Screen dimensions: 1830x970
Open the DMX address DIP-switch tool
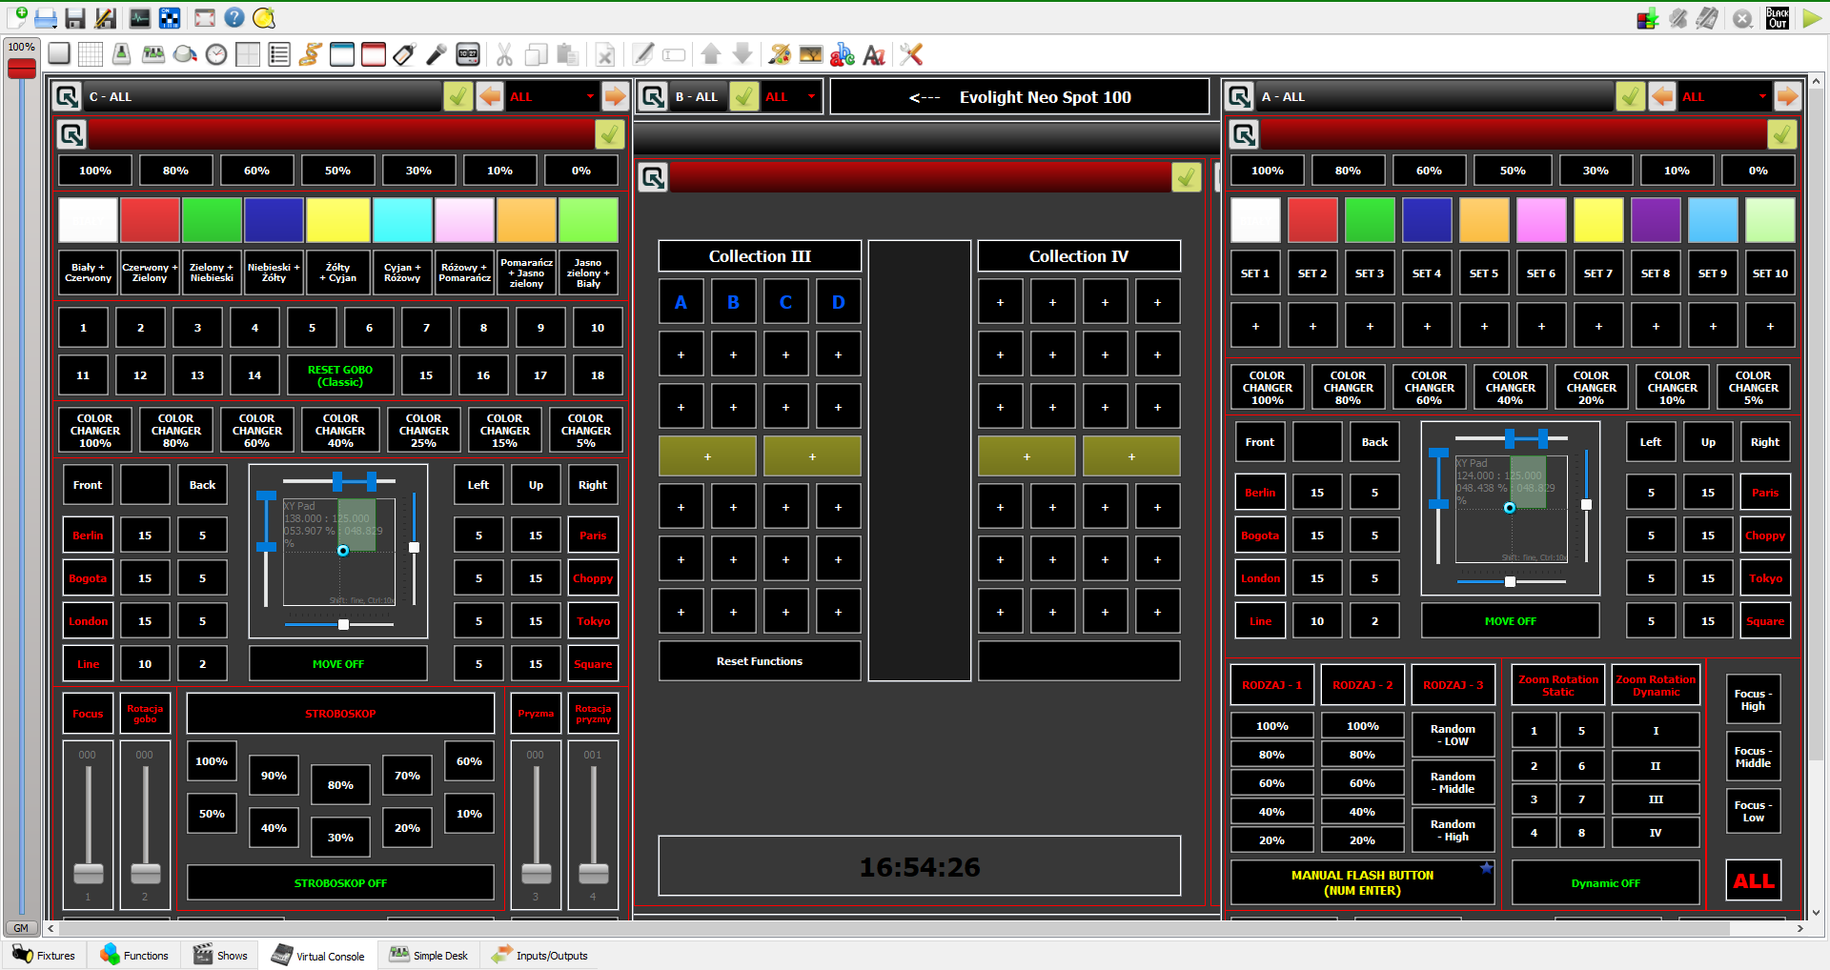pyautogui.click(x=170, y=18)
